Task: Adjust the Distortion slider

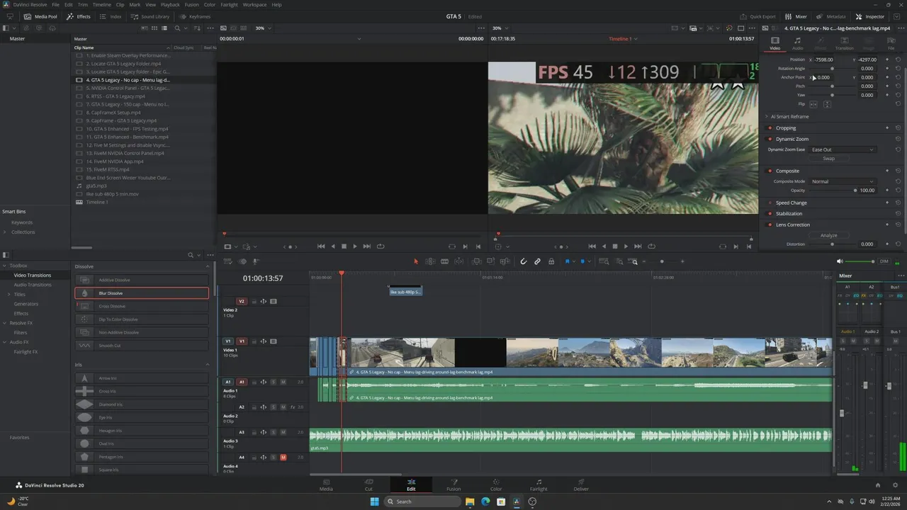Action: 833,244
